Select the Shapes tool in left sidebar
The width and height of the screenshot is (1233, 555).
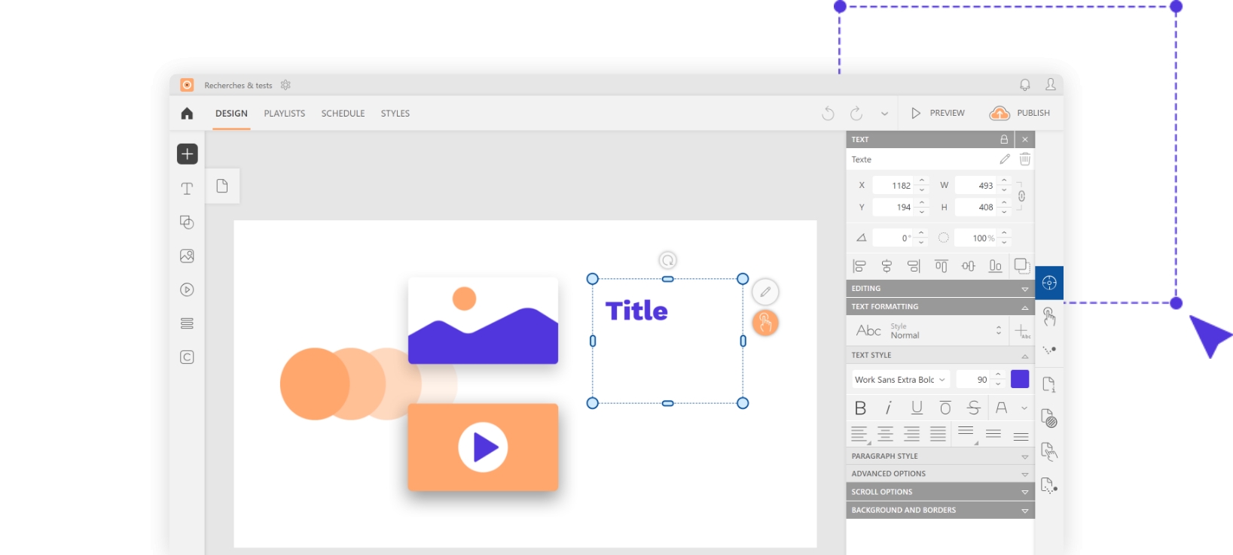(x=187, y=222)
